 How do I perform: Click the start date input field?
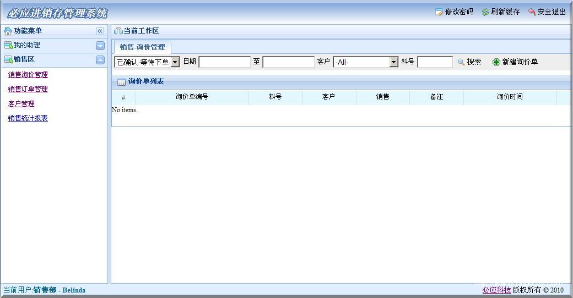[x=224, y=62]
